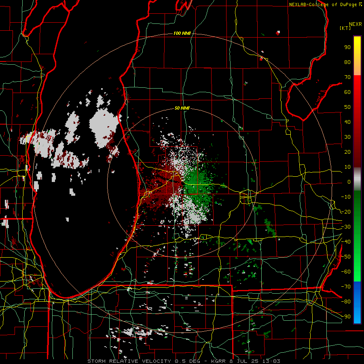This screenshot has width=364, height=364.
Task: Click the NEXR label above the legend
Action: pos(356,24)
